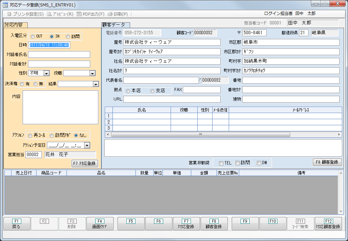Open printer settings in the toolbar
The width and height of the screenshot is (348, 241).
click(9, 14)
